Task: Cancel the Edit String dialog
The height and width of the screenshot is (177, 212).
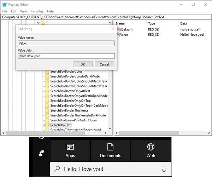Action: (x=104, y=64)
